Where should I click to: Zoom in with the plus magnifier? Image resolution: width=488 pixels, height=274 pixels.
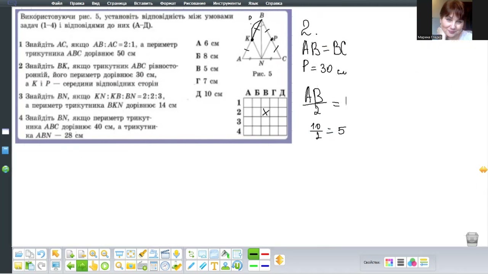tap(93, 254)
